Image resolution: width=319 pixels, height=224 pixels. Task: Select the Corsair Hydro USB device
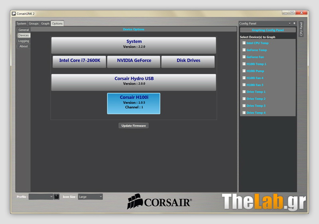click(x=134, y=82)
